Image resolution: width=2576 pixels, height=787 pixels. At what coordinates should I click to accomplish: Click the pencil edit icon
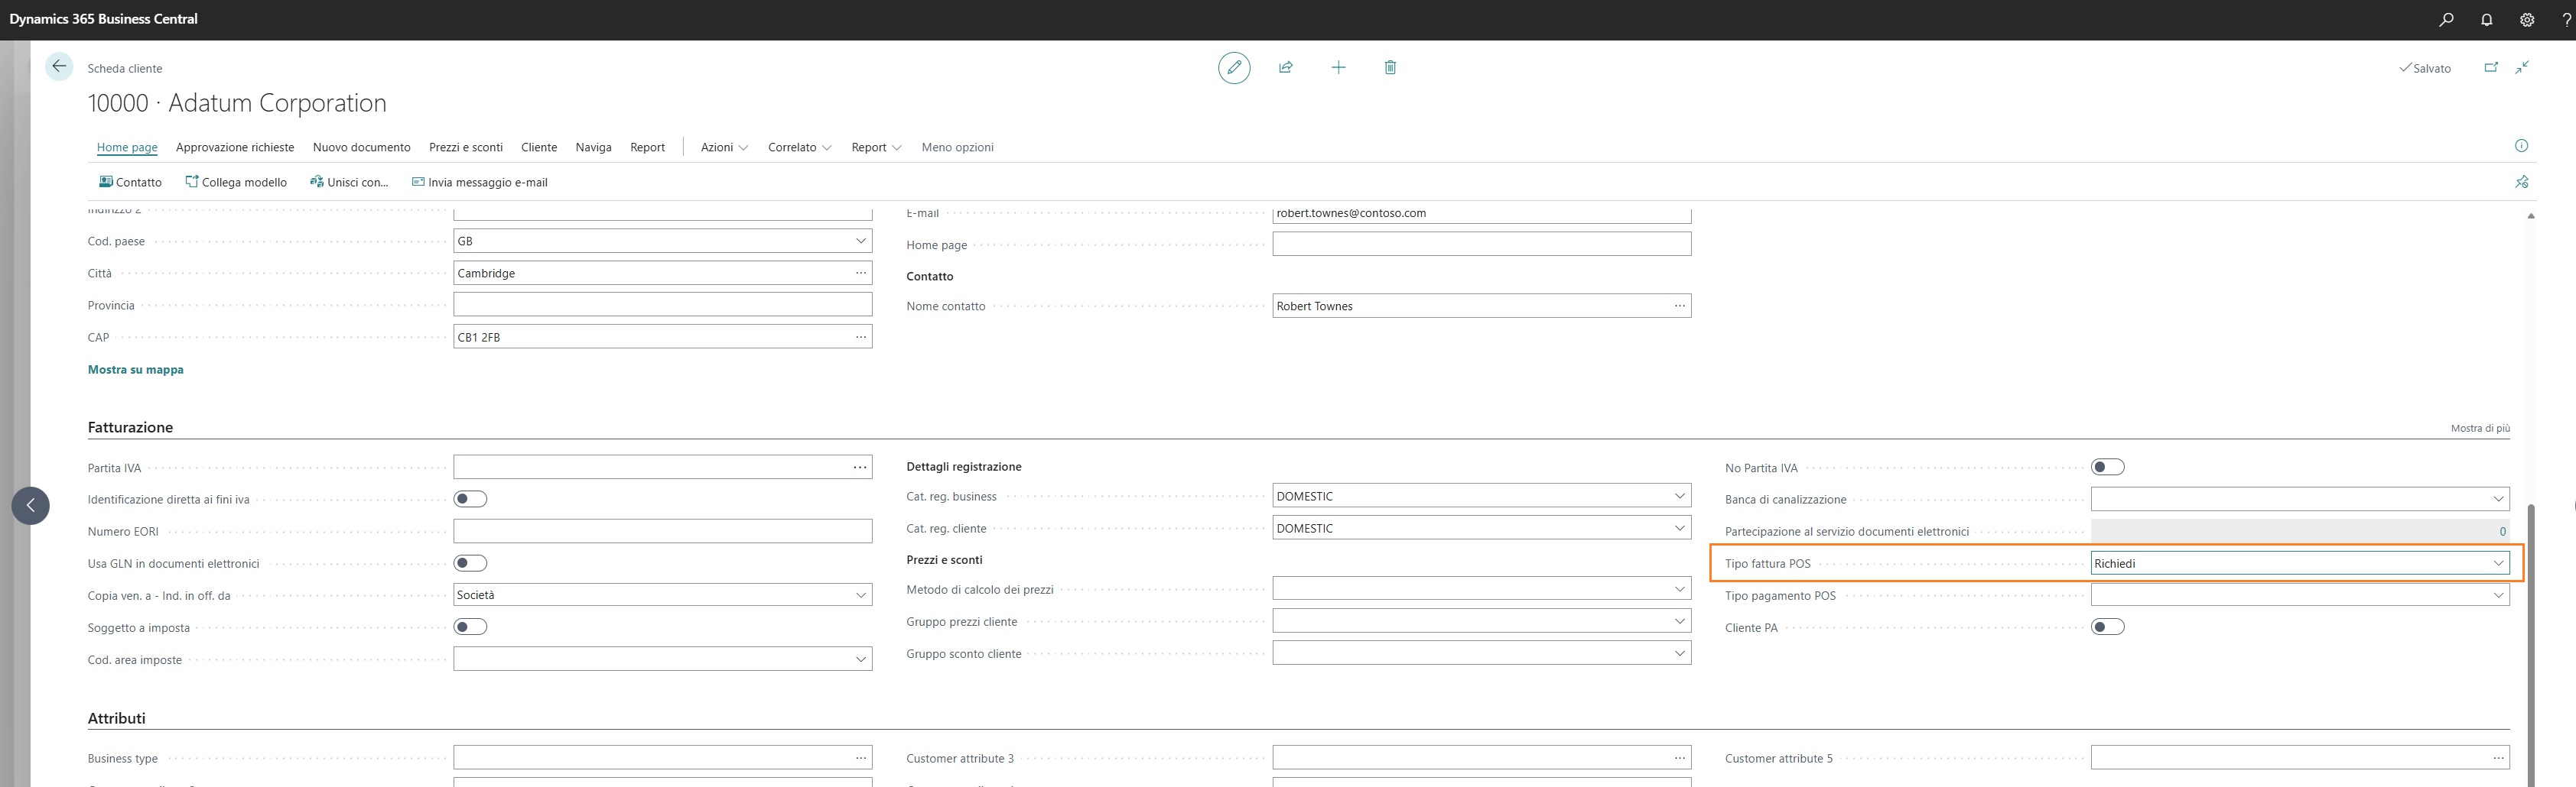(1234, 67)
